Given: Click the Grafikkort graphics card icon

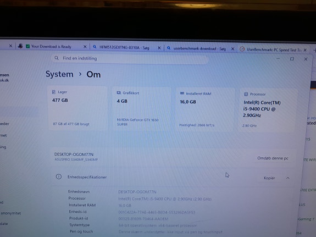Looking at the screenshot, I should pos(119,92).
